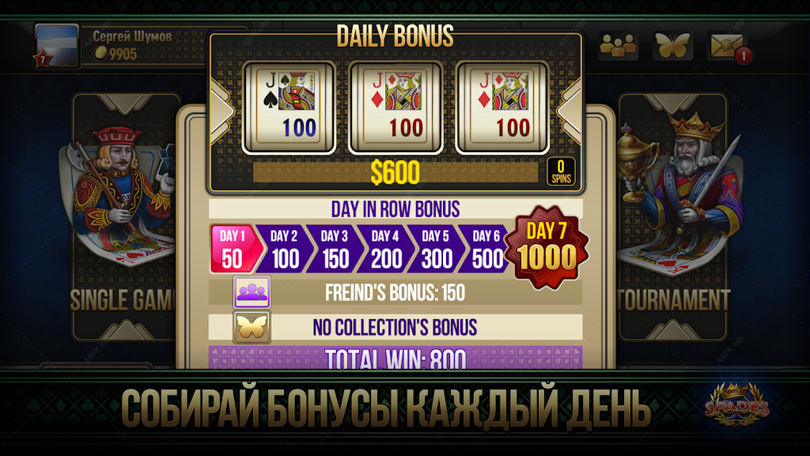Click the Total Win 800 bar
810x456 pixels.
pyautogui.click(x=396, y=358)
